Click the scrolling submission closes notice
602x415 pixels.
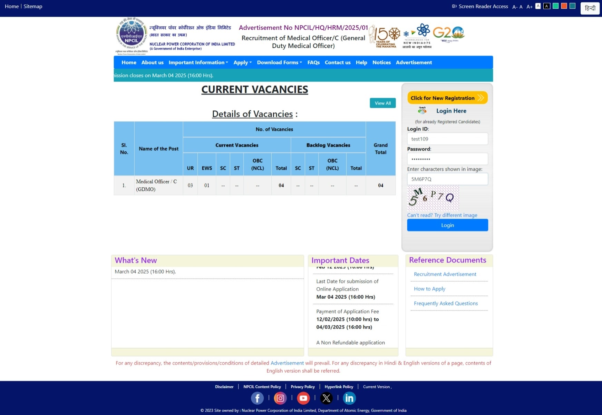pyautogui.click(x=164, y=75)
